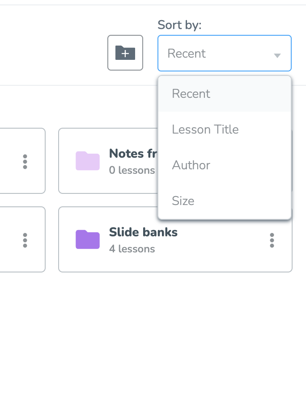The width and height of the screenshot is (306, 402).
Task: Collapse the Sort by dropdown using its arrow
Action: 277,55
